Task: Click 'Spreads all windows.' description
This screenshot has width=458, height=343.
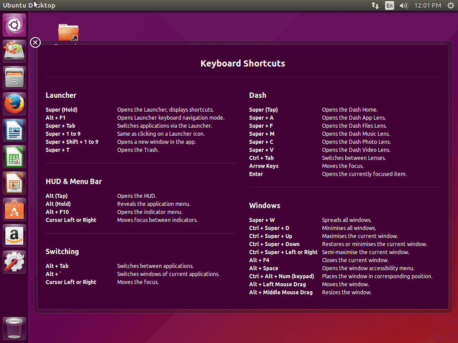Action: [x=347, y=220]
